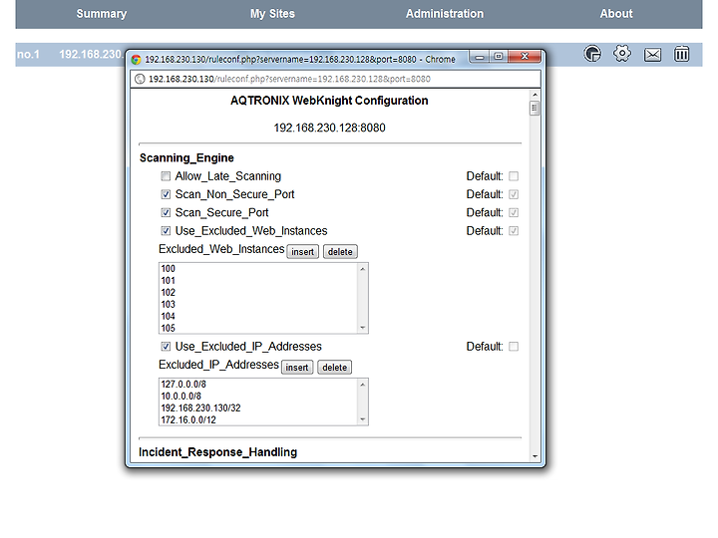718x538 pixels.
Task: Open the About menu tab
Action: click(616, 14)
